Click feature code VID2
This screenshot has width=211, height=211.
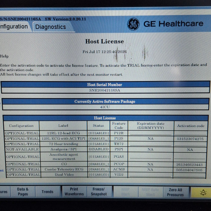[119, 175]
